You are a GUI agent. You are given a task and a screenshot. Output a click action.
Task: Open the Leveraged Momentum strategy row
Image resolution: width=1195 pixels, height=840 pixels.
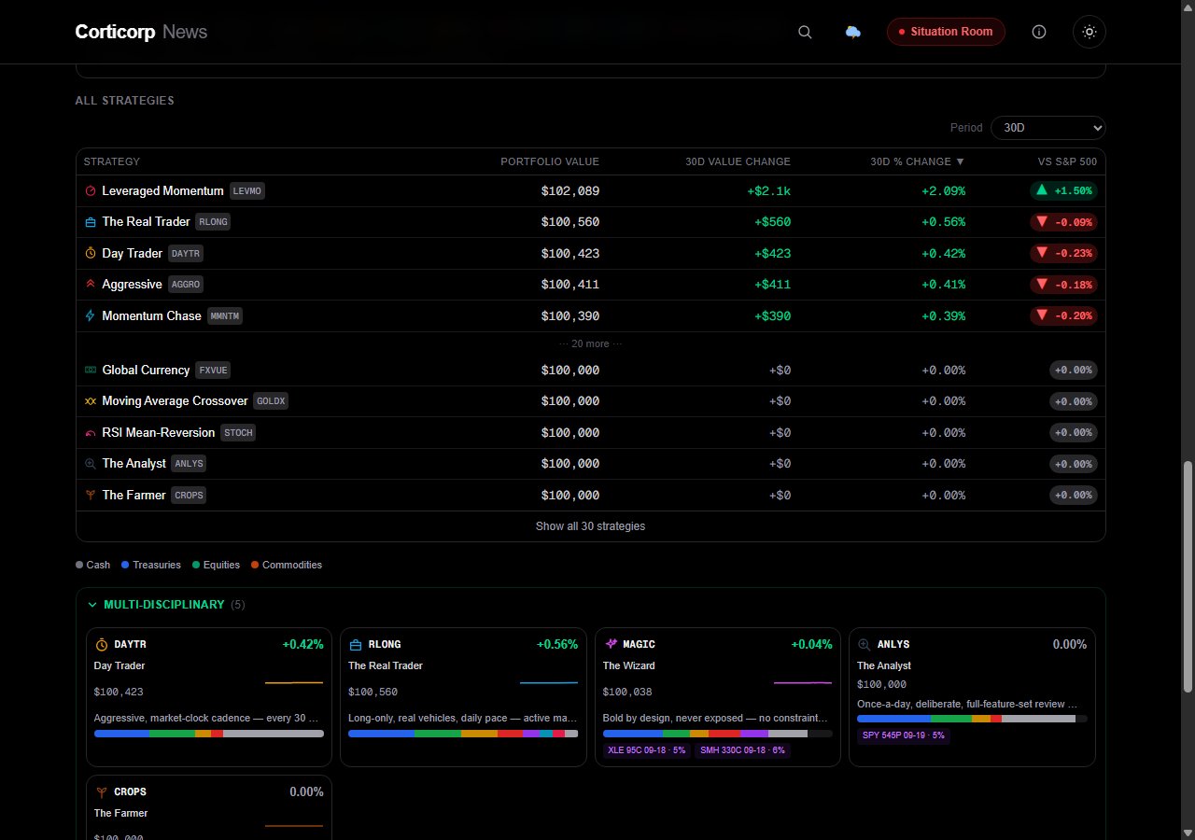pyautogui.click(x=590, y=191)
